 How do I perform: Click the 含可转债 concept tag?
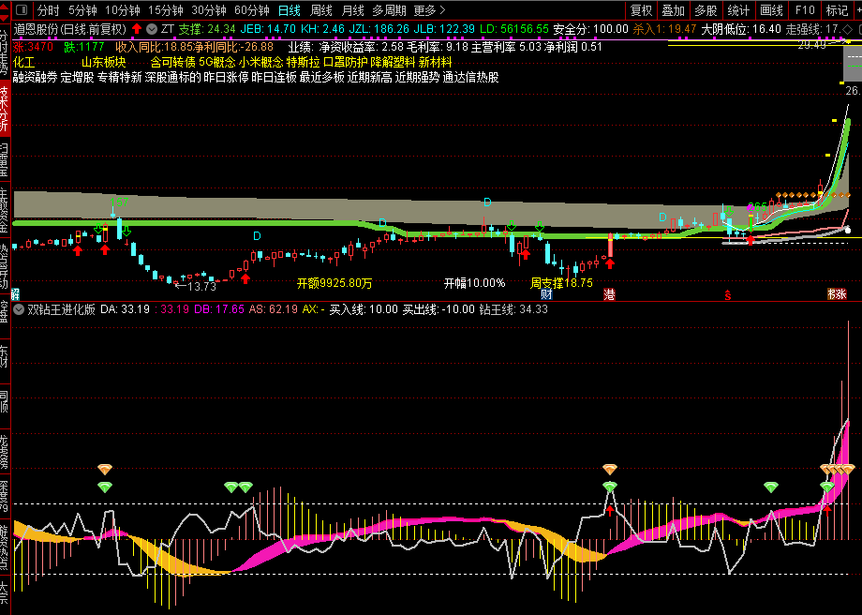click(173, 62)
